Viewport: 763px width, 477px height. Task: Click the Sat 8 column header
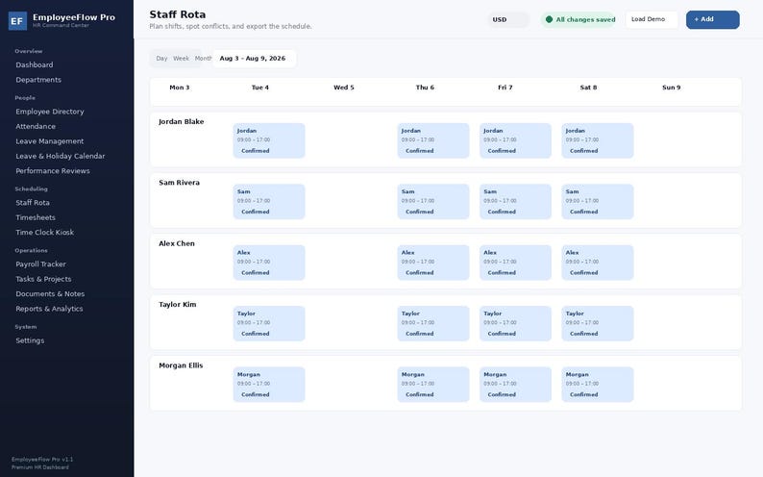click(x=588, y=88)
